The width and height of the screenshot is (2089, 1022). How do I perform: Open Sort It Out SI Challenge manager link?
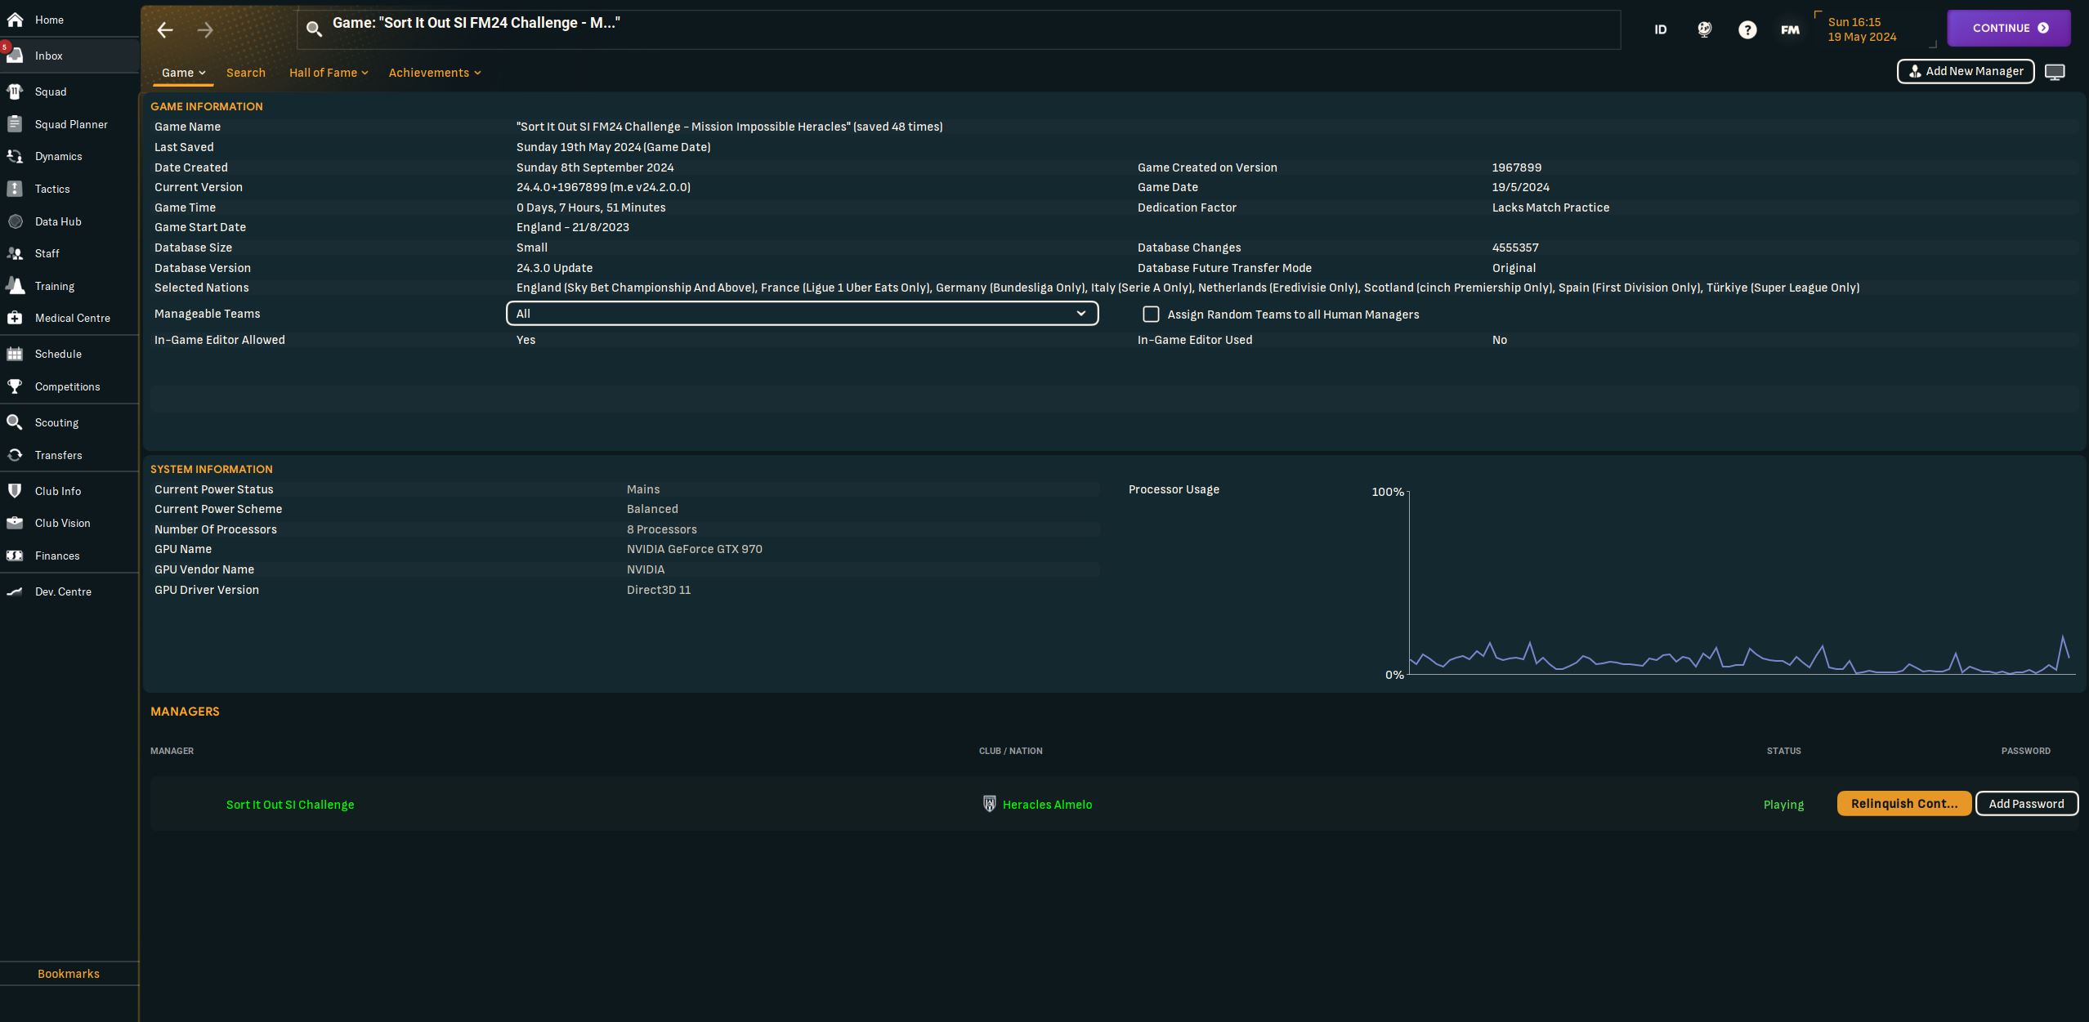click(290, 805)
